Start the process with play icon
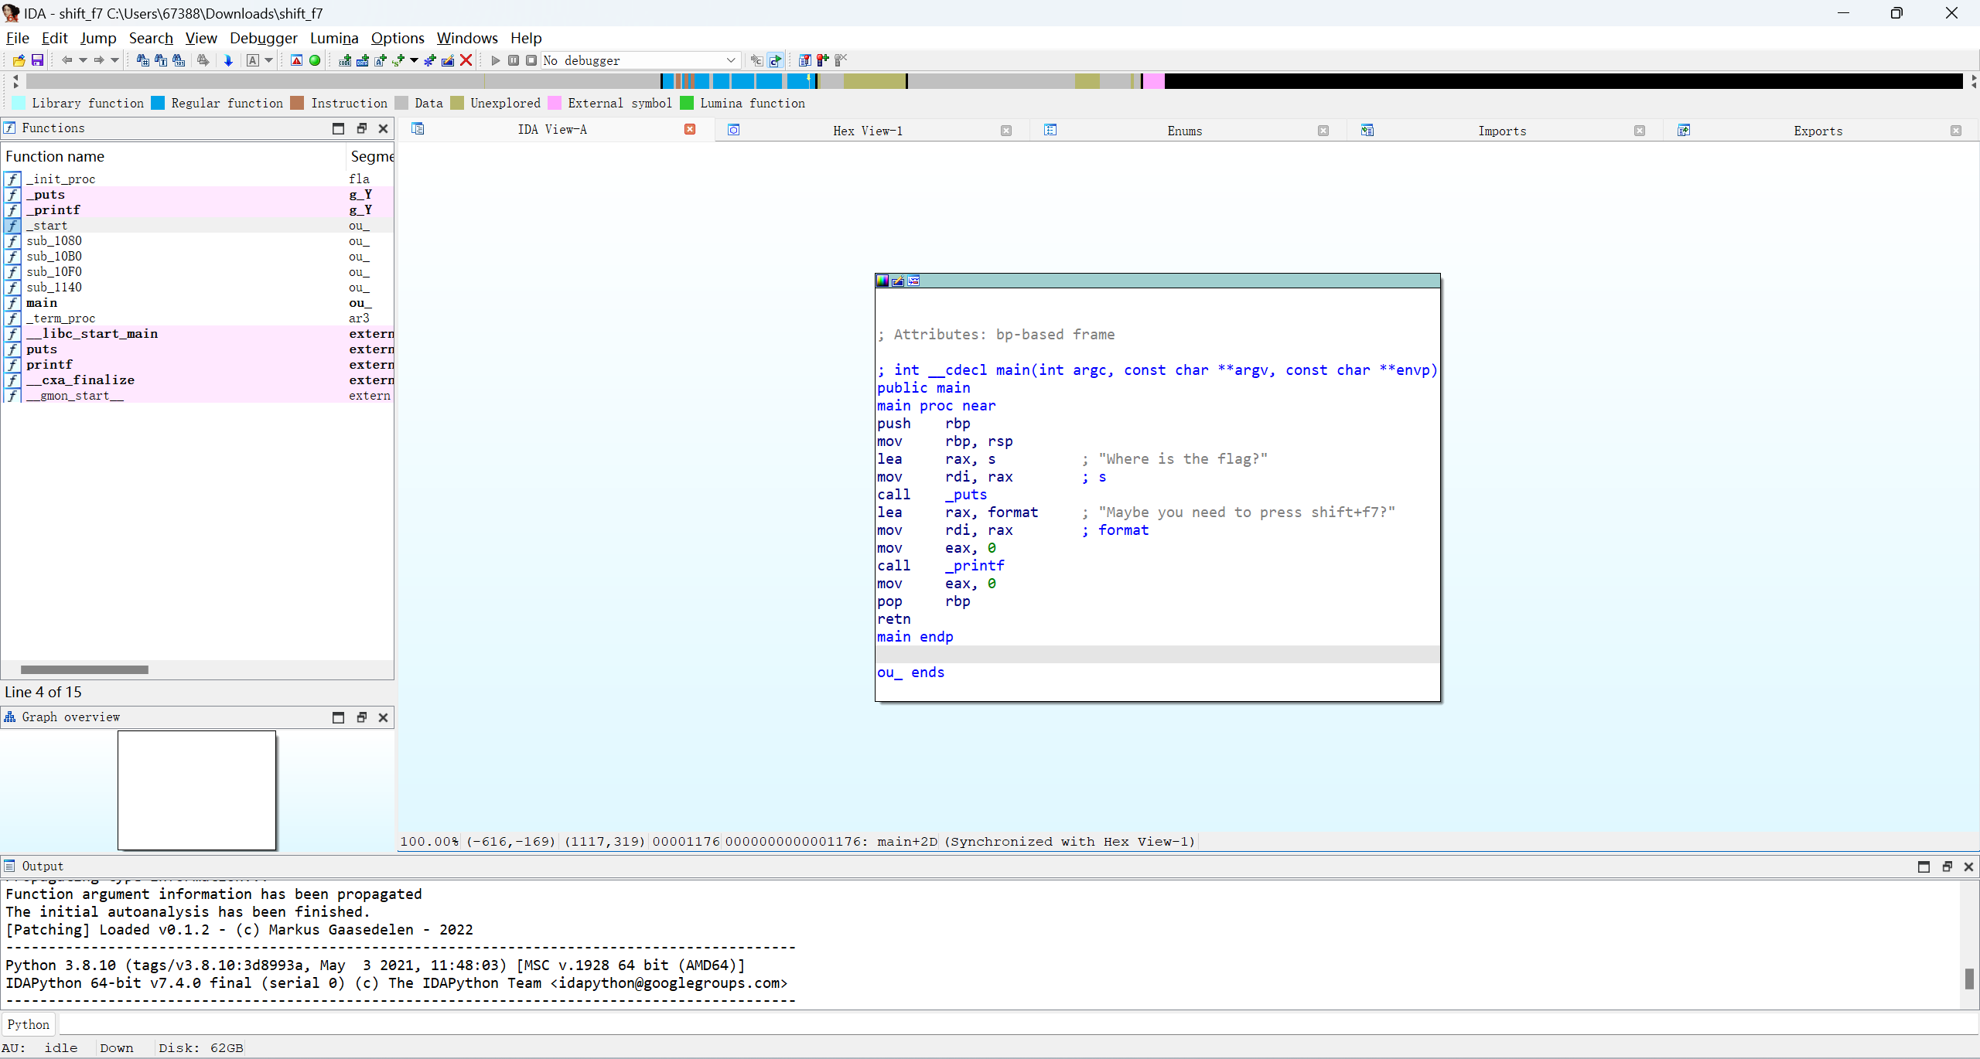Image resolution: width=1980 pixels, height=1059 pixels. 496,60
